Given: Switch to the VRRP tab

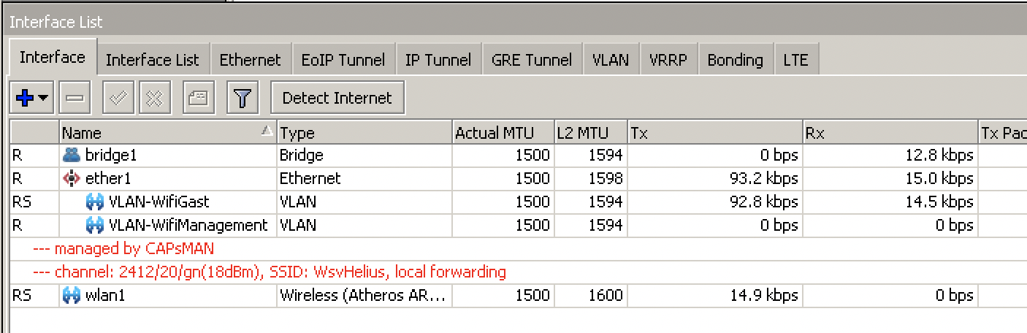Looking at the screenshot, I should click(x=668, y=60).
